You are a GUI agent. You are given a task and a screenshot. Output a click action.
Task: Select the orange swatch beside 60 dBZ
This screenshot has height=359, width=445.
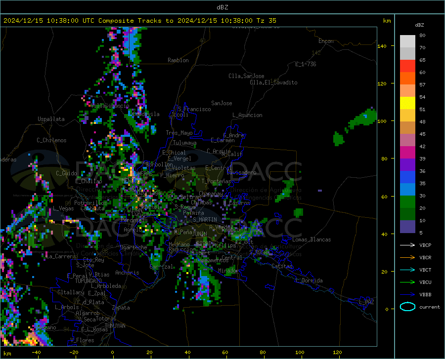click(407, 79)
